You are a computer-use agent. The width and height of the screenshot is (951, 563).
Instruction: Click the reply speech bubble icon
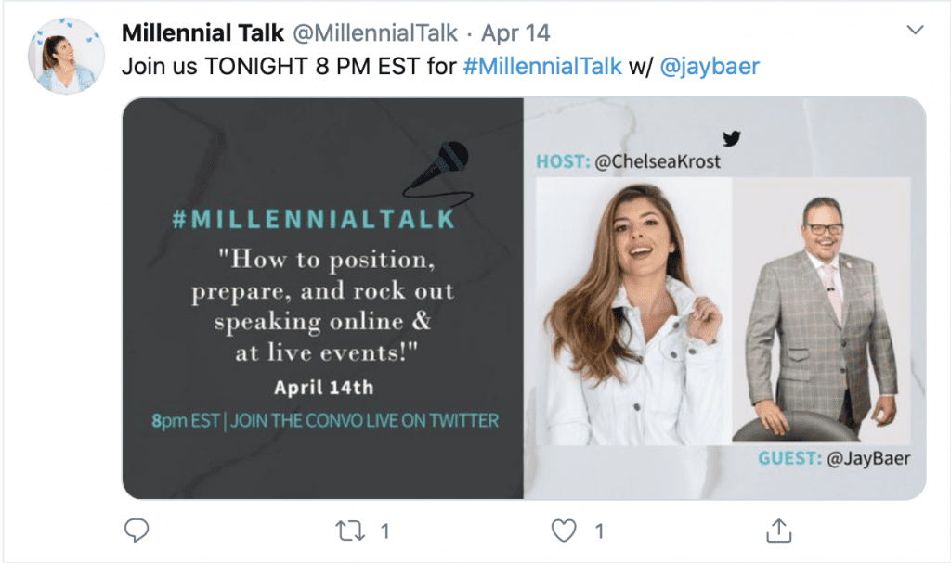pyautogui.click(x=137, y=531)
